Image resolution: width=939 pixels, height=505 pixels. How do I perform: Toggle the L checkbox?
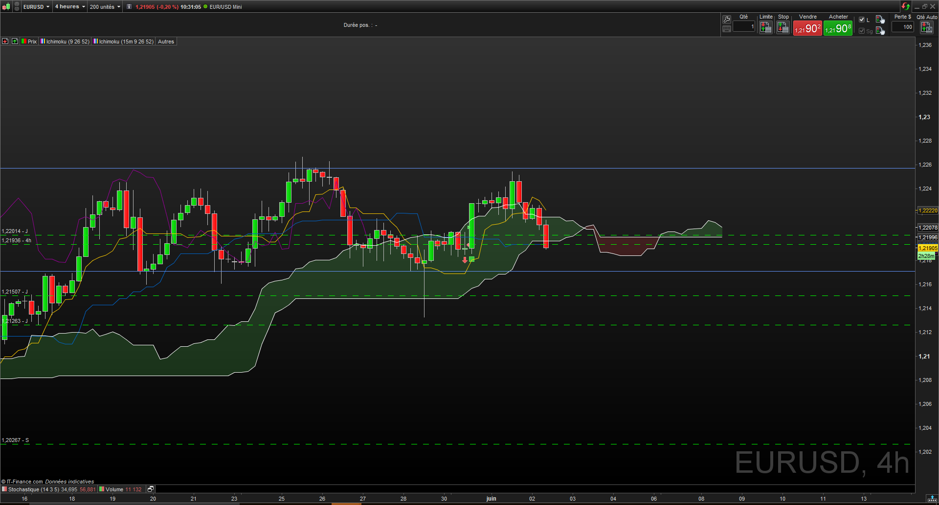coord(862,20)
